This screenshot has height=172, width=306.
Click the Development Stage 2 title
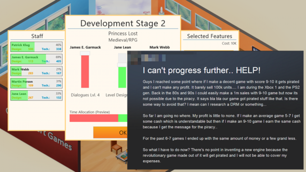pyautogui.click(x=123, y=24)
